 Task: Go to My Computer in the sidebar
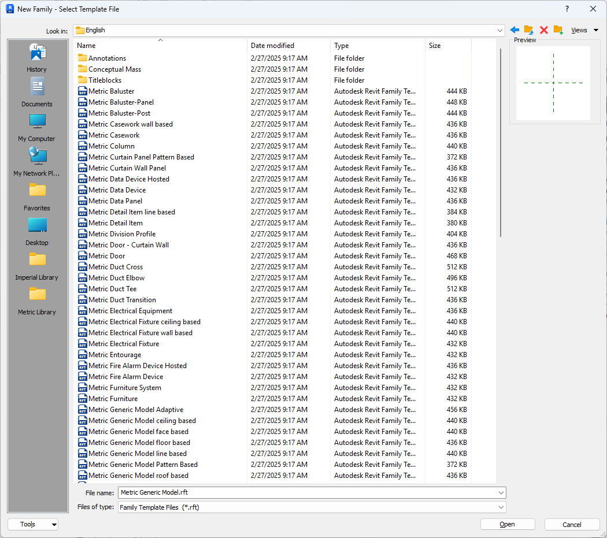click(37, 127)
